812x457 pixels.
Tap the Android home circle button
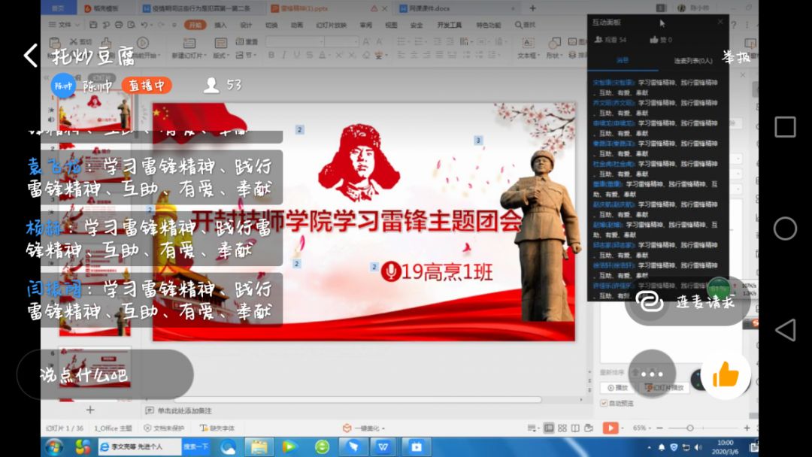(x=785, y=228)
